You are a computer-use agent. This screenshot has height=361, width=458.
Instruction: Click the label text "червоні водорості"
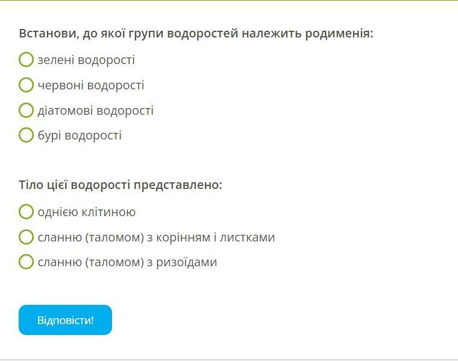[x=91, y=85]
